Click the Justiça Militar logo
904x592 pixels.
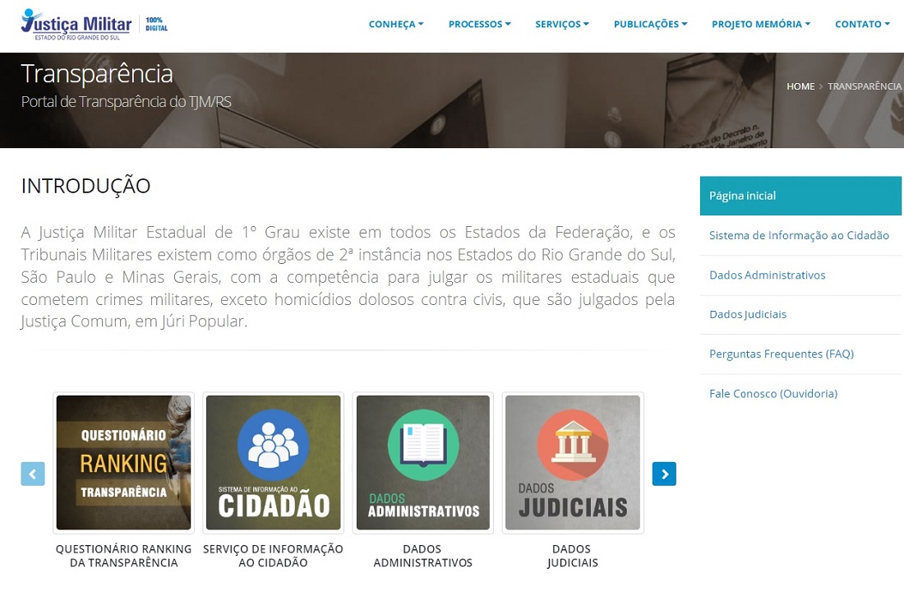pos(76,24)
